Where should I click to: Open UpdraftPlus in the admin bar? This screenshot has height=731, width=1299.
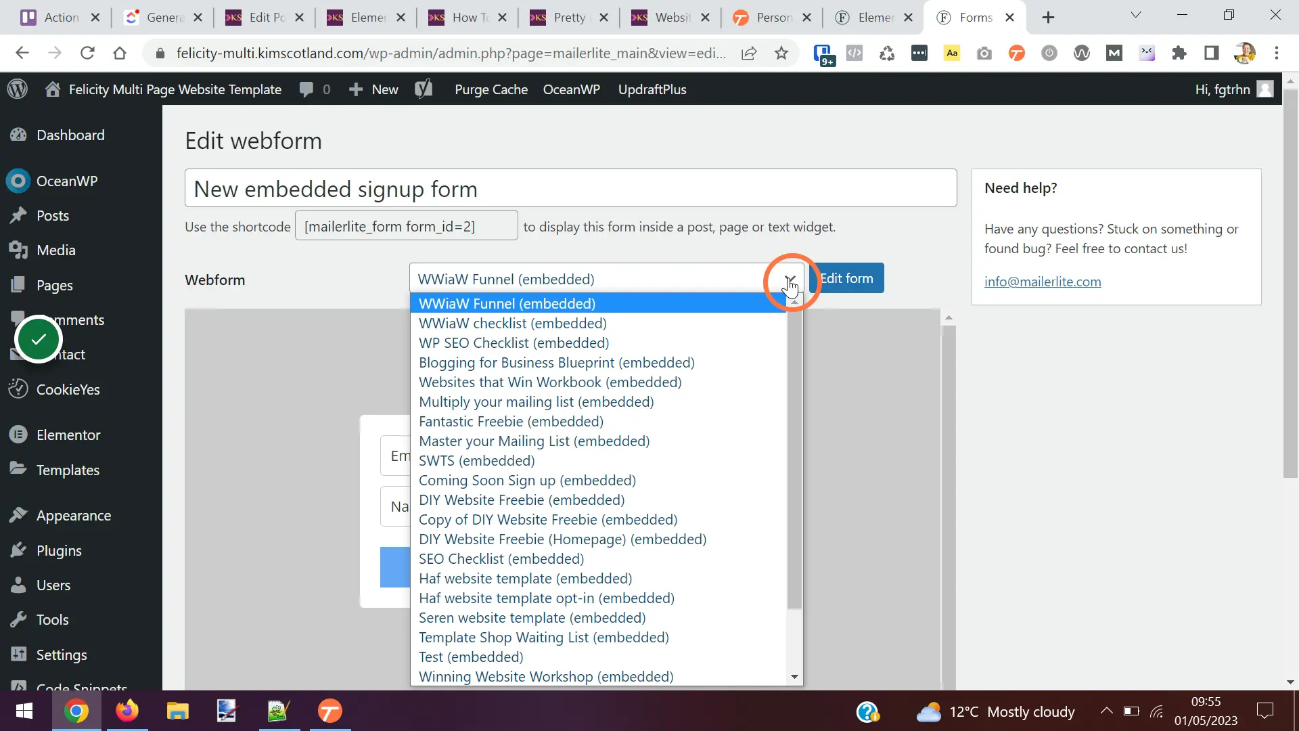coord(652,89)
